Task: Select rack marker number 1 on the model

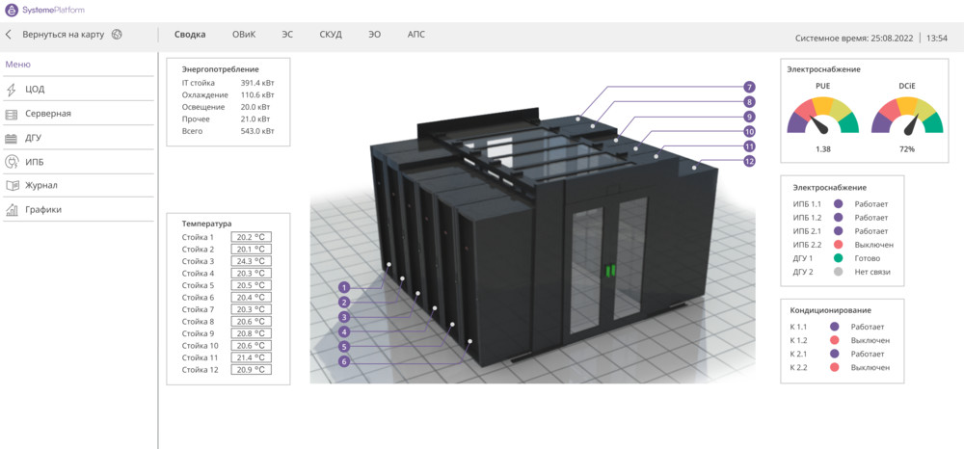Action: tap(343, 287)
